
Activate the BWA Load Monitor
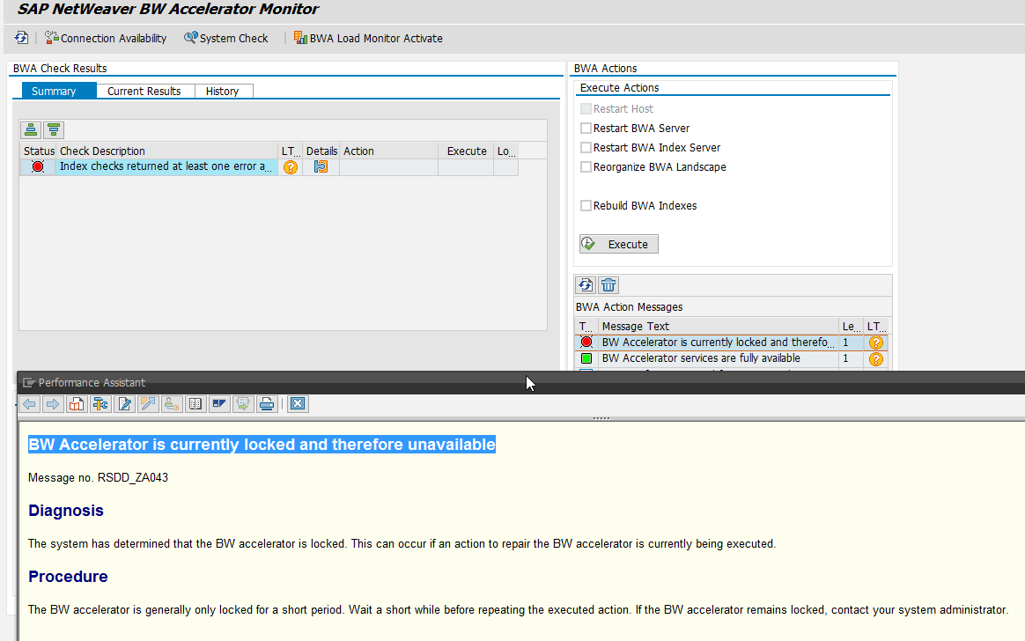click(368, 38)
